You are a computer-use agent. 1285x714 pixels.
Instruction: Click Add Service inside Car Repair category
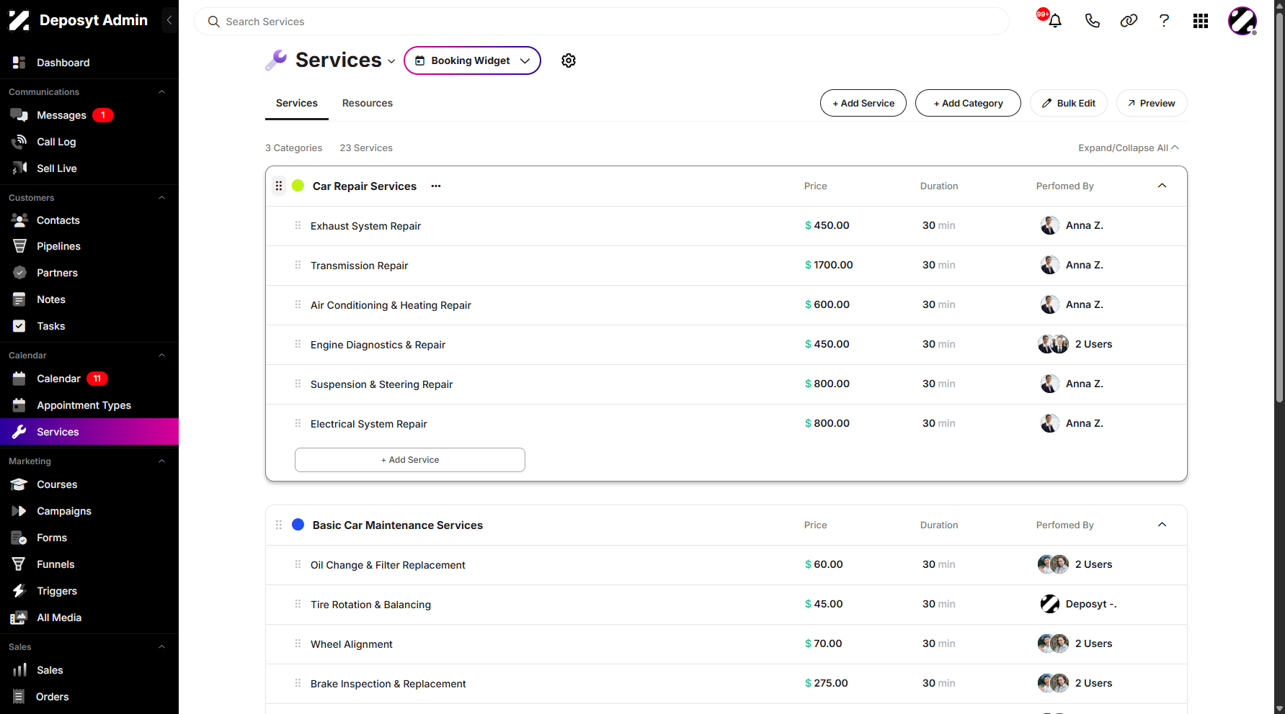410,460
